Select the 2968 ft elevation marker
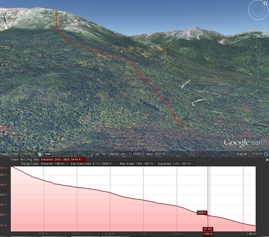The image size is (269, 237). click(x=201, y=212)
